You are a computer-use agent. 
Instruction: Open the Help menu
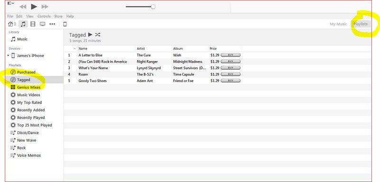[x=70, y=16]
